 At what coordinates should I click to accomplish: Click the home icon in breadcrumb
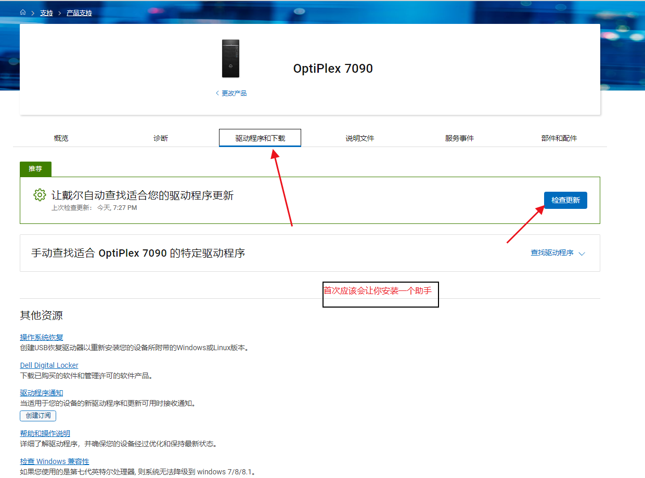point(23,12)
